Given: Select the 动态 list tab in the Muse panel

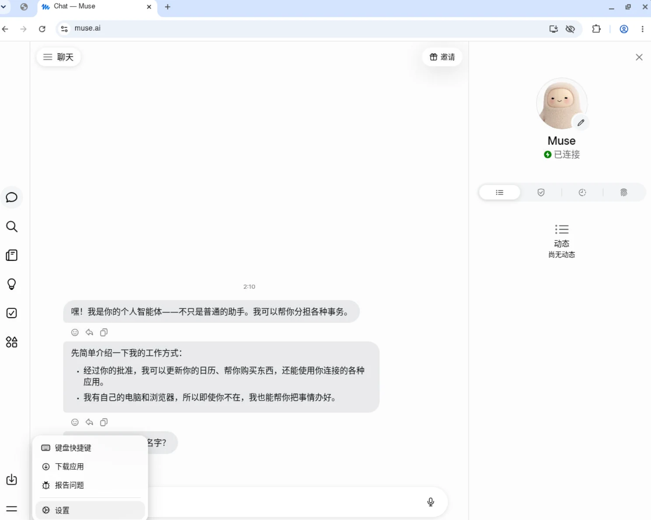Looking at the screenshot, I should (500, 192).
